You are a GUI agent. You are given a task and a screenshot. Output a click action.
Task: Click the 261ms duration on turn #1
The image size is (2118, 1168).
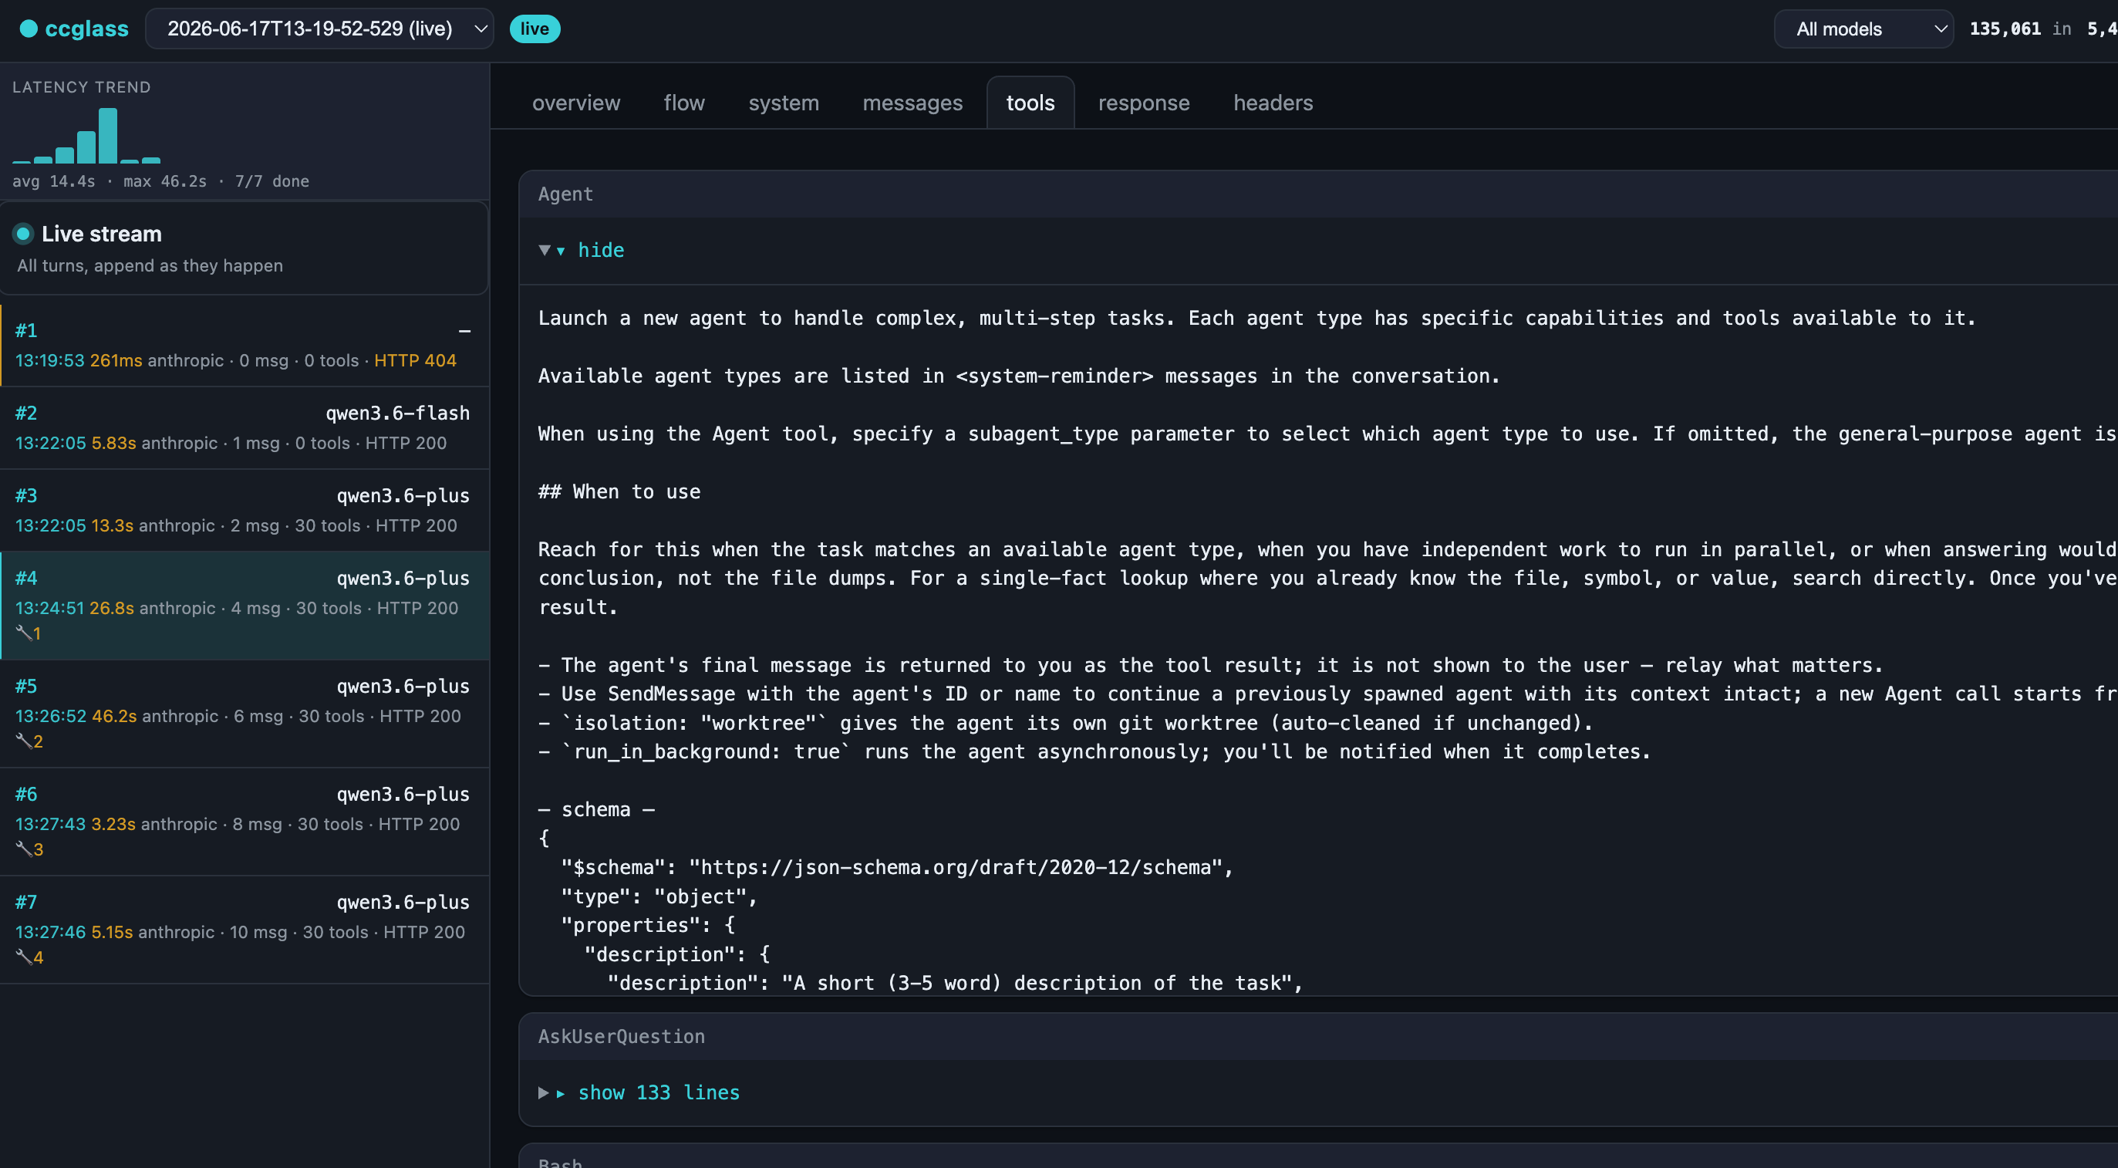click(x=116, y=360)
